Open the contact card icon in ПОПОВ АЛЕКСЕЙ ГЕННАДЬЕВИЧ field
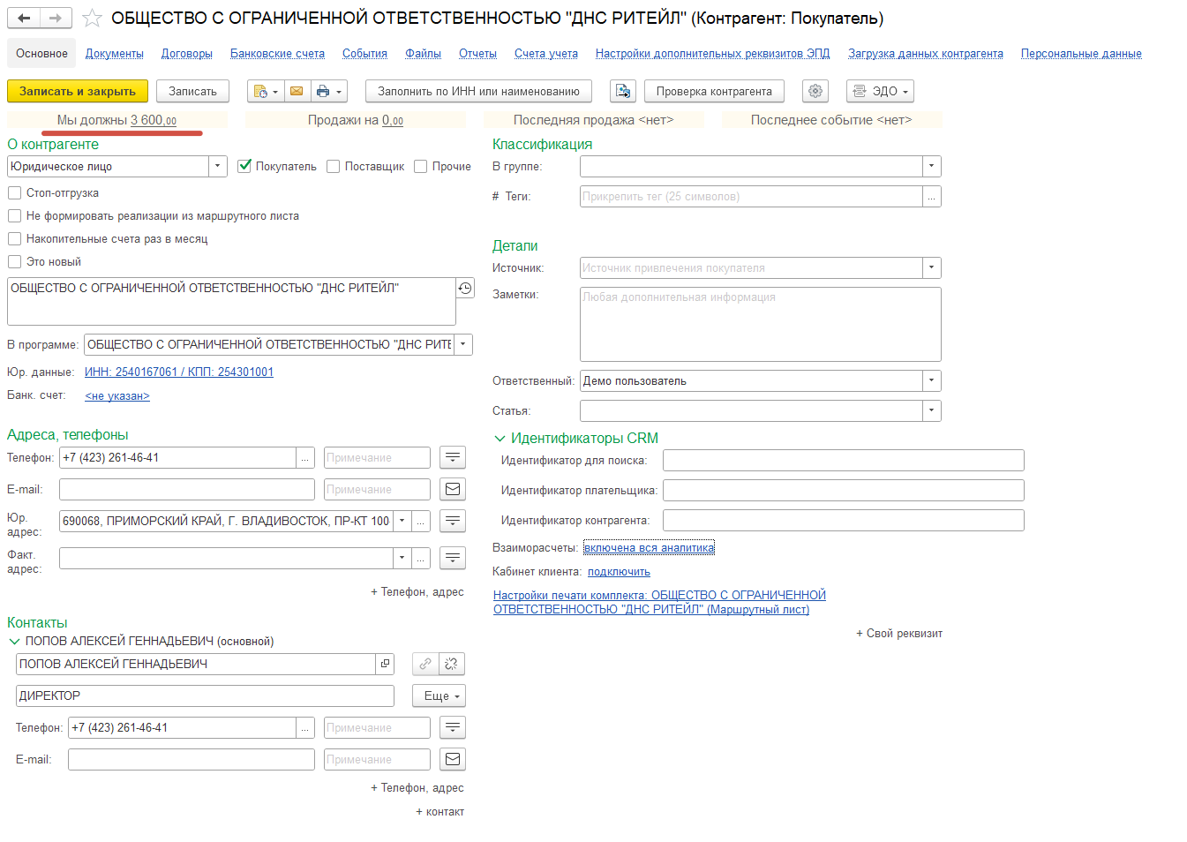Screen dimensions: 1187x842 tap(385, 664)
